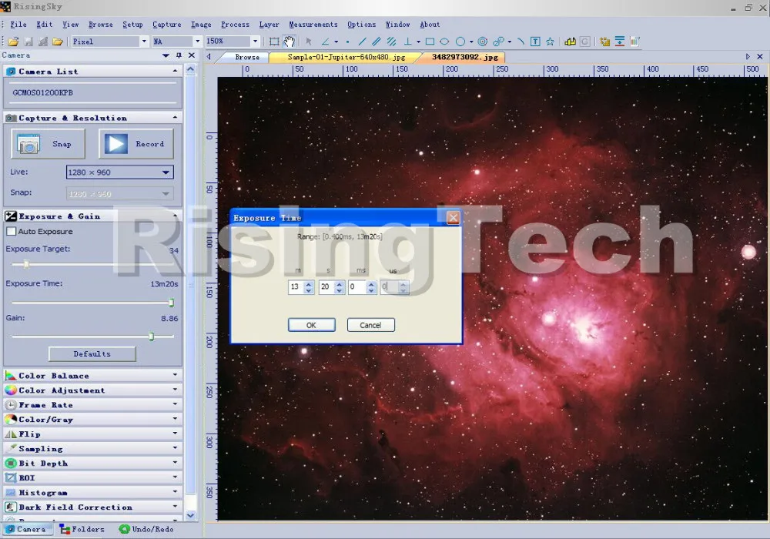Select the single line measurement tool

(363, 42)
